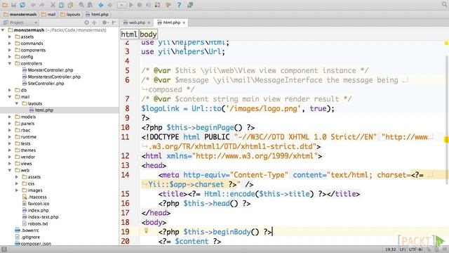The width and height of the screenshot is (449, 253).
Task: Click the blue Back navigation arrow
Action: pyautogui.click(x=101, y=5)
